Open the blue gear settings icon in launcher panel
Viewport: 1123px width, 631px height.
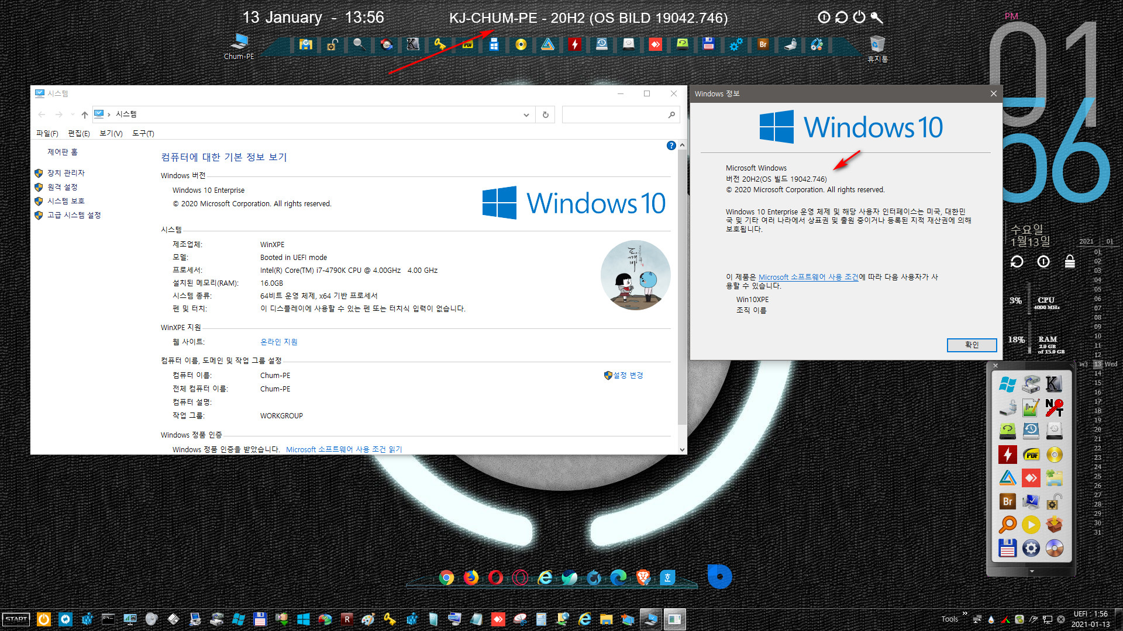point(1031,548)
